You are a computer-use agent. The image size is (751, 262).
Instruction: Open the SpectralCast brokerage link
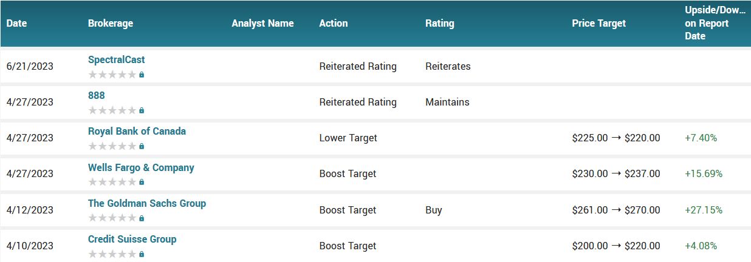pos(116,59)
